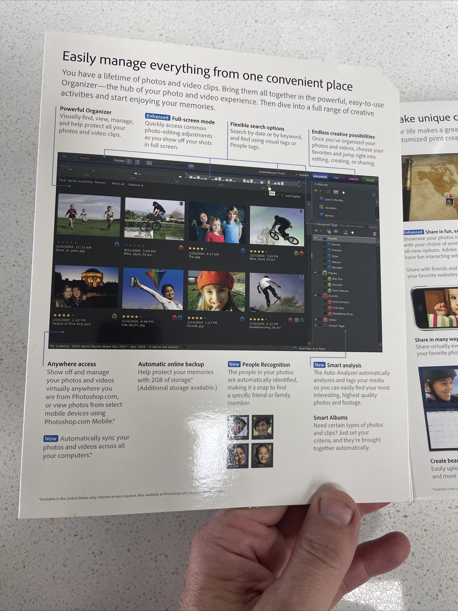Click the green Mar marker on timeline

[269, 183]
